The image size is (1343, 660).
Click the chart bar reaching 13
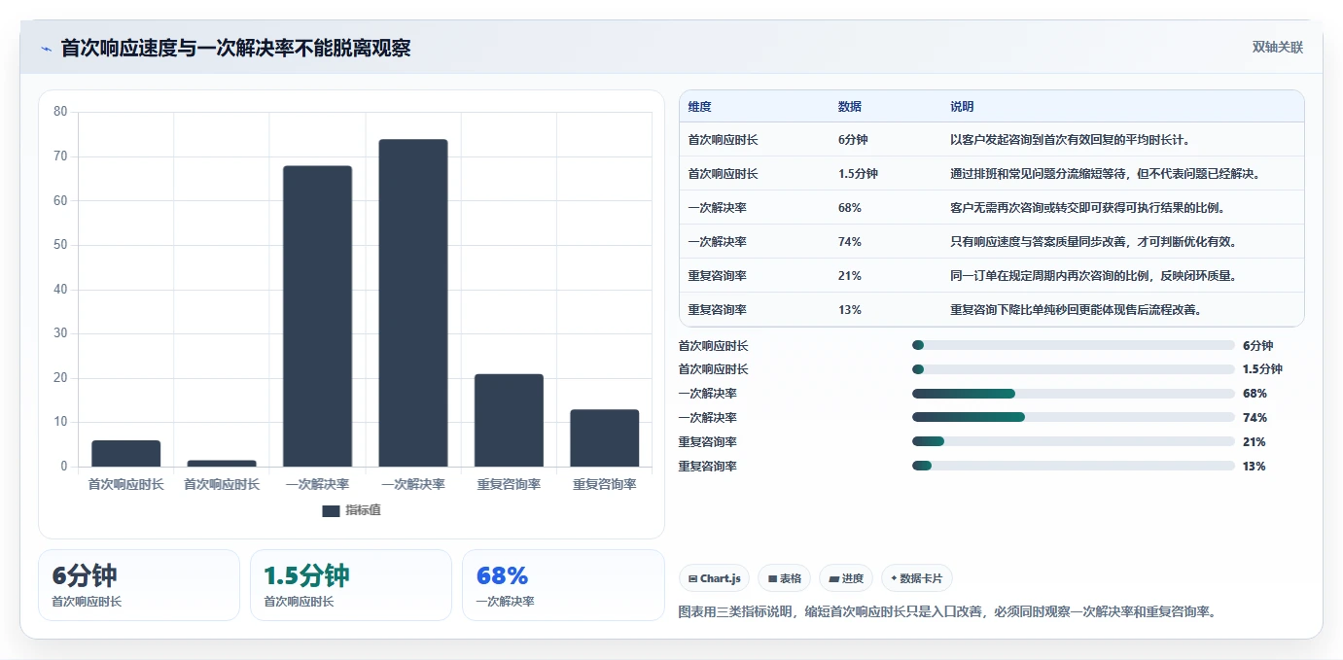[x=605, y=438]
